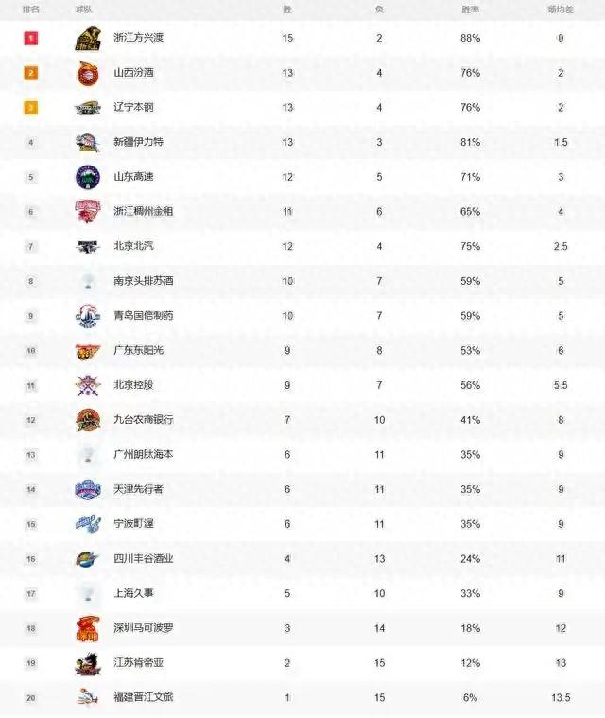This screenshot has width=605, height=718.
Task: Open the 九台农商银行 team logo
Action: (x=87, y=420)
